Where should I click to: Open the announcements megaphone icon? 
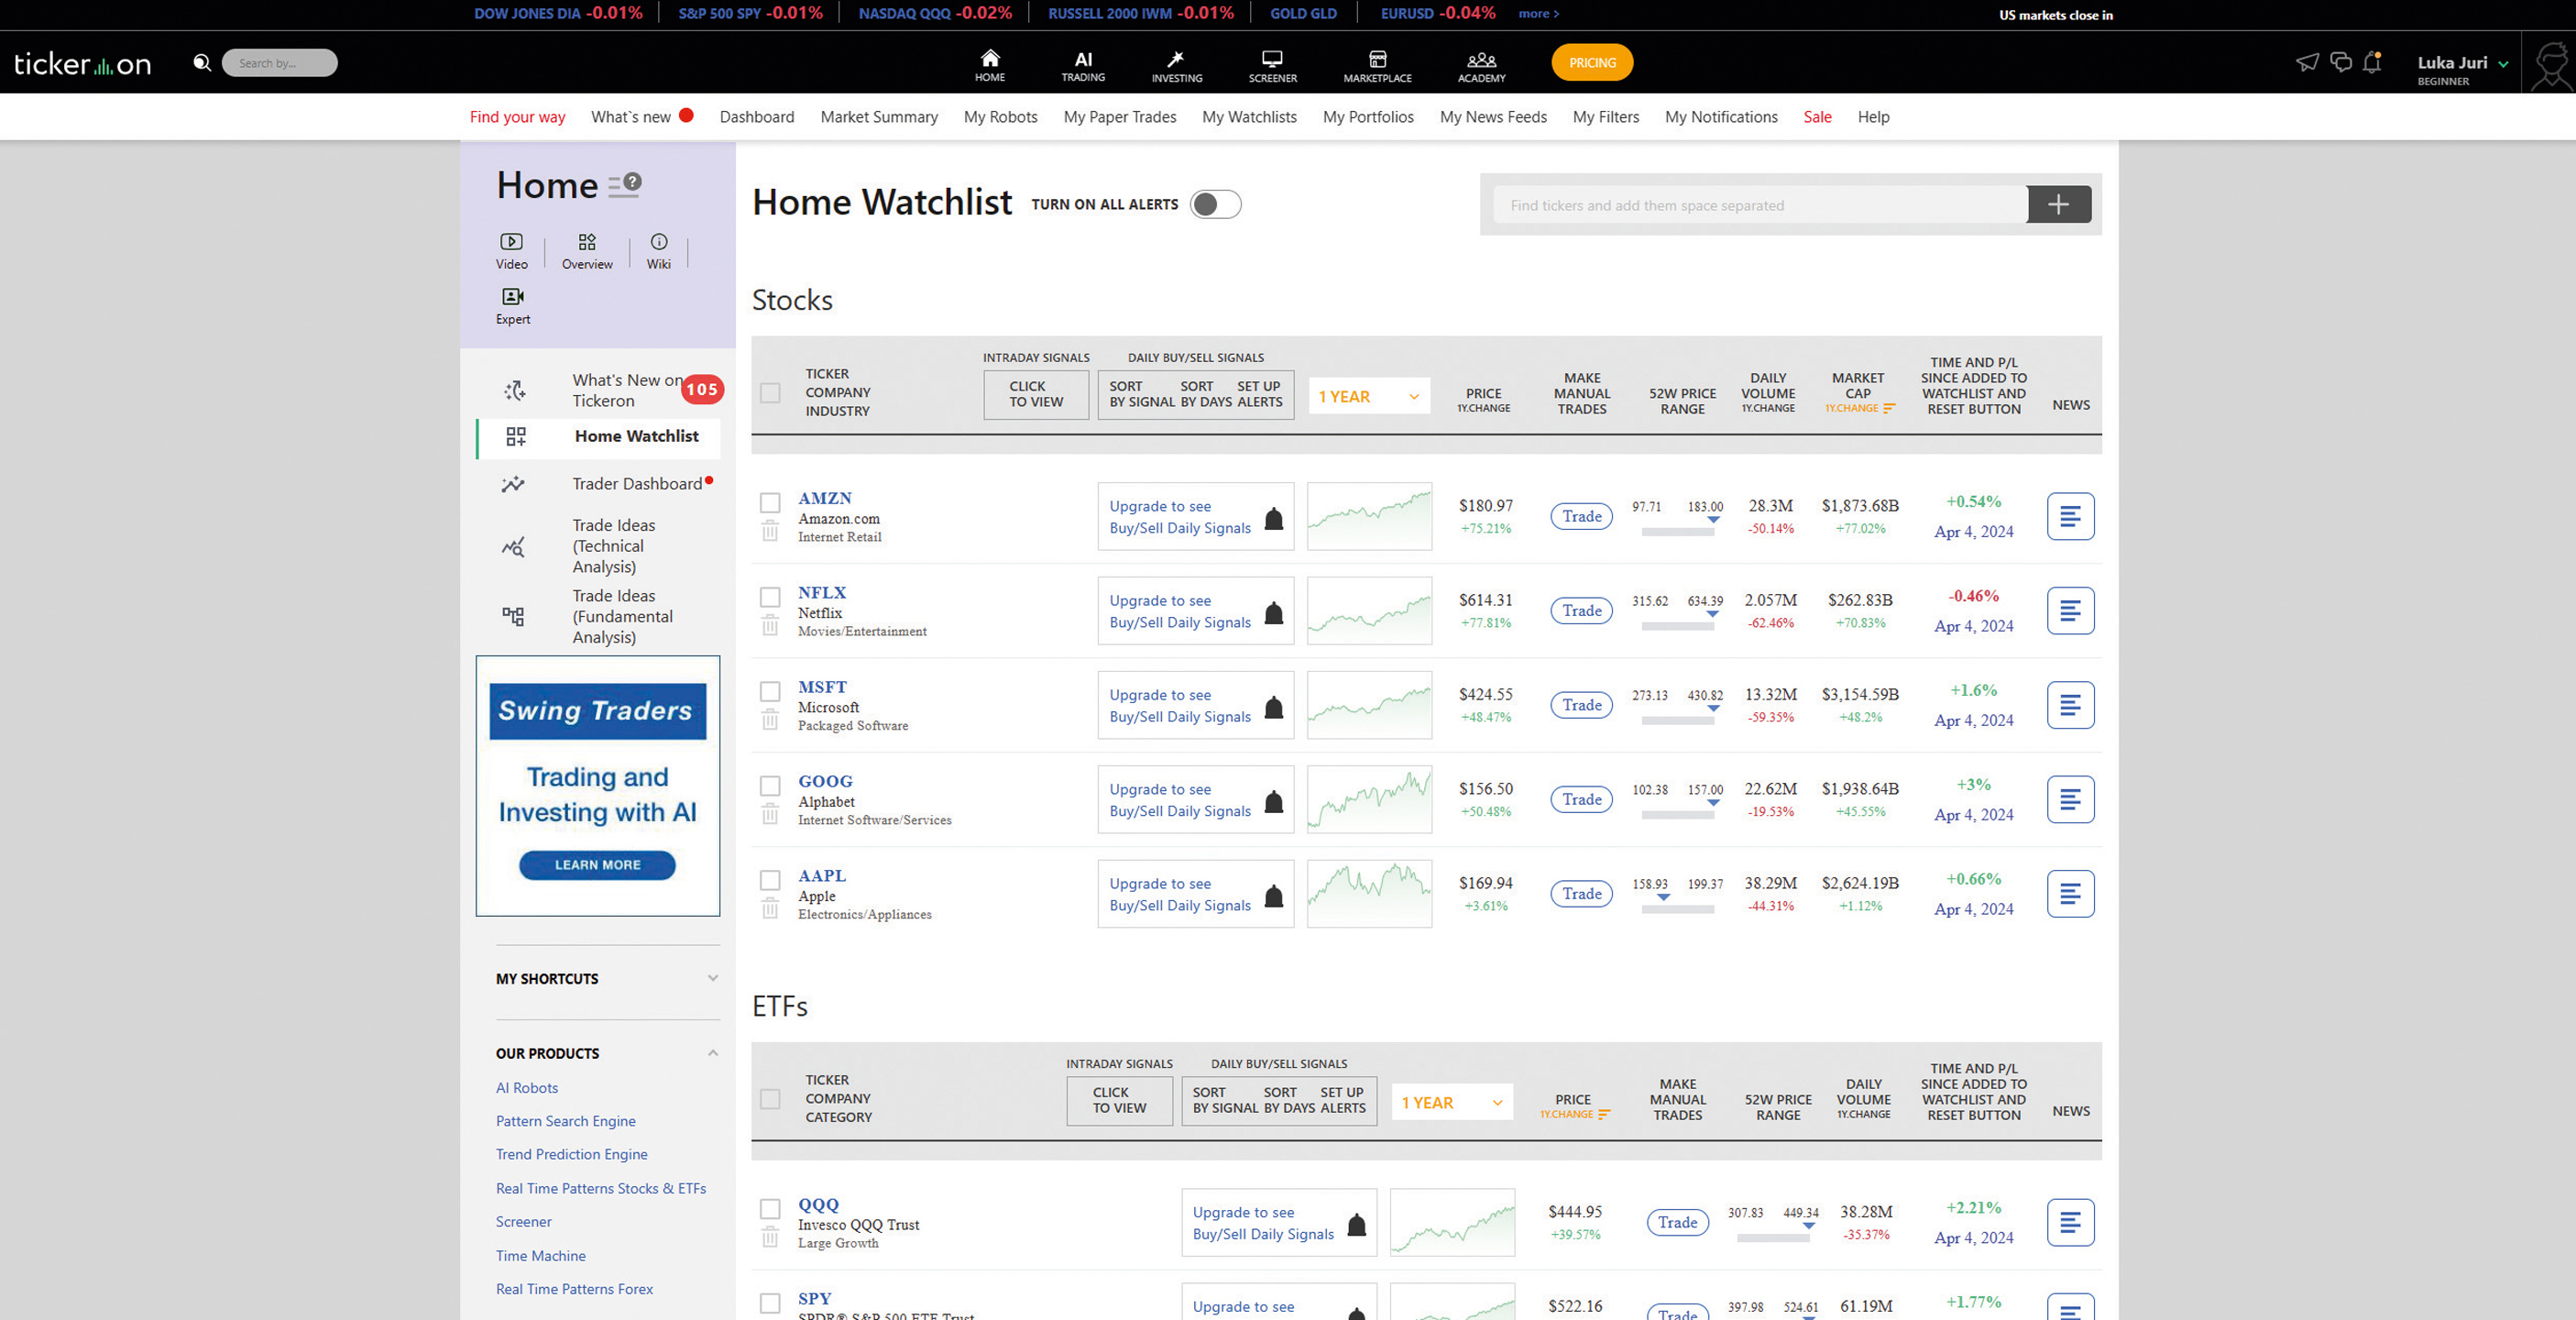pyautogui.click(x=2306, y=63)
